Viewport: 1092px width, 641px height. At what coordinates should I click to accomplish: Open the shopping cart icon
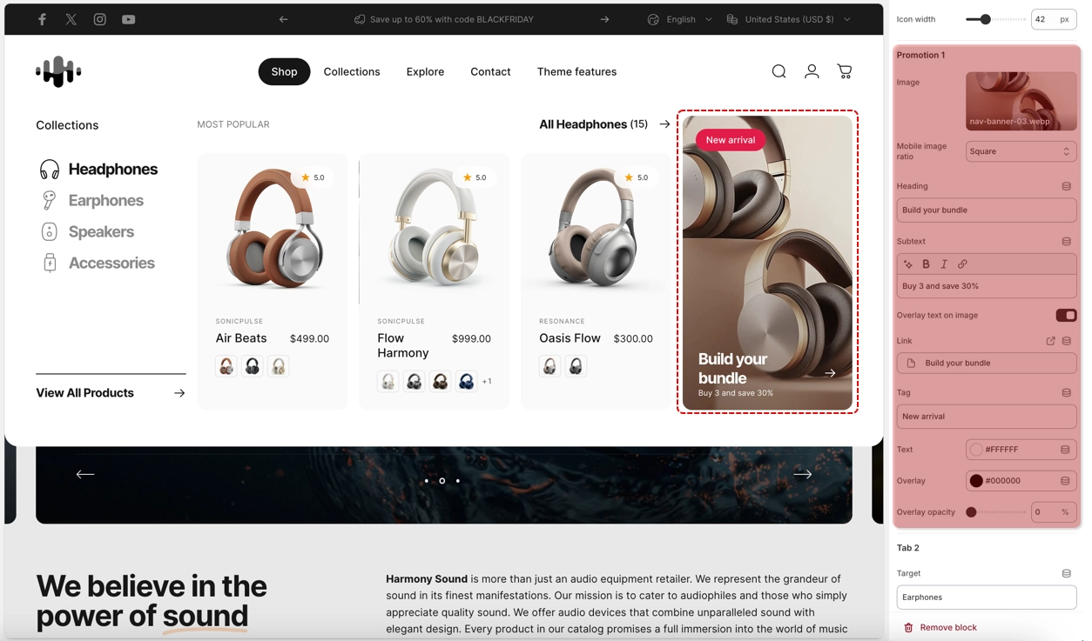[x=845, y=71]
